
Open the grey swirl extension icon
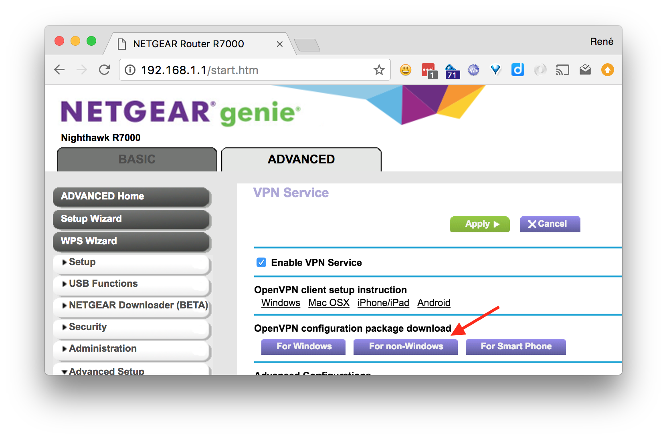pyautogui.click(x=540, y=70)
